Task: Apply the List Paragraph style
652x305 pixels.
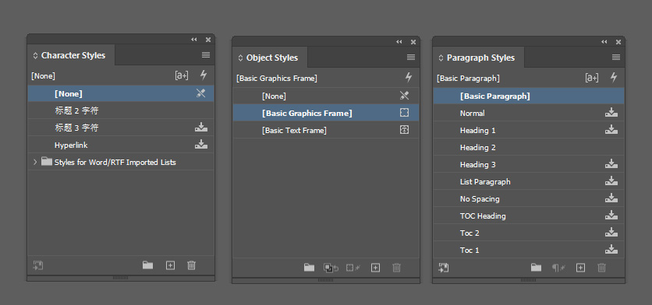Action: point(529,181)
